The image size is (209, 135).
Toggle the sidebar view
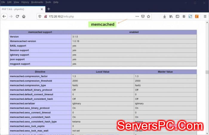tap(178, 16)
